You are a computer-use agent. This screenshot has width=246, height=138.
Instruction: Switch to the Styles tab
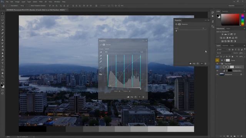[x=228, y=28]
